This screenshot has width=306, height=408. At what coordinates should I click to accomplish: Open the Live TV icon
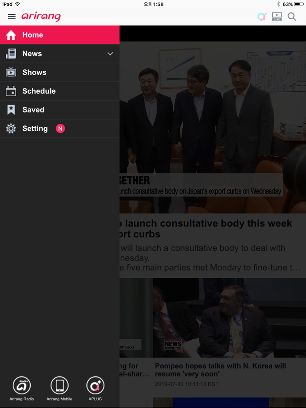pos(277,17)
